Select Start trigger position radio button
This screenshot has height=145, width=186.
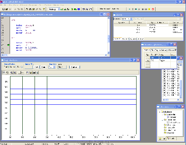click(9, 67)
